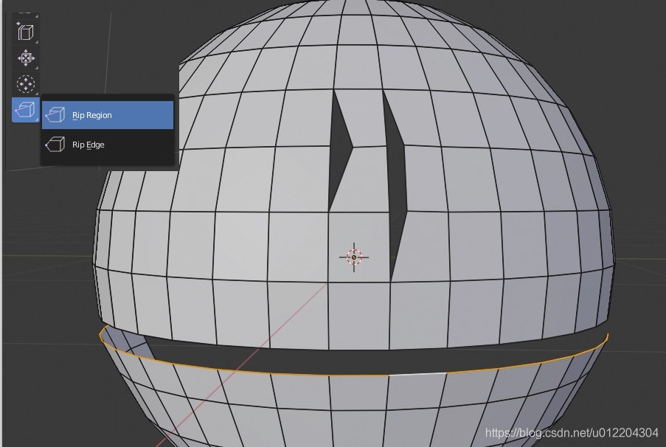Choose Rip Region from the flyout menu
Image resolution: width=666 pixels, height=447 pixels.
coord(108,115)
